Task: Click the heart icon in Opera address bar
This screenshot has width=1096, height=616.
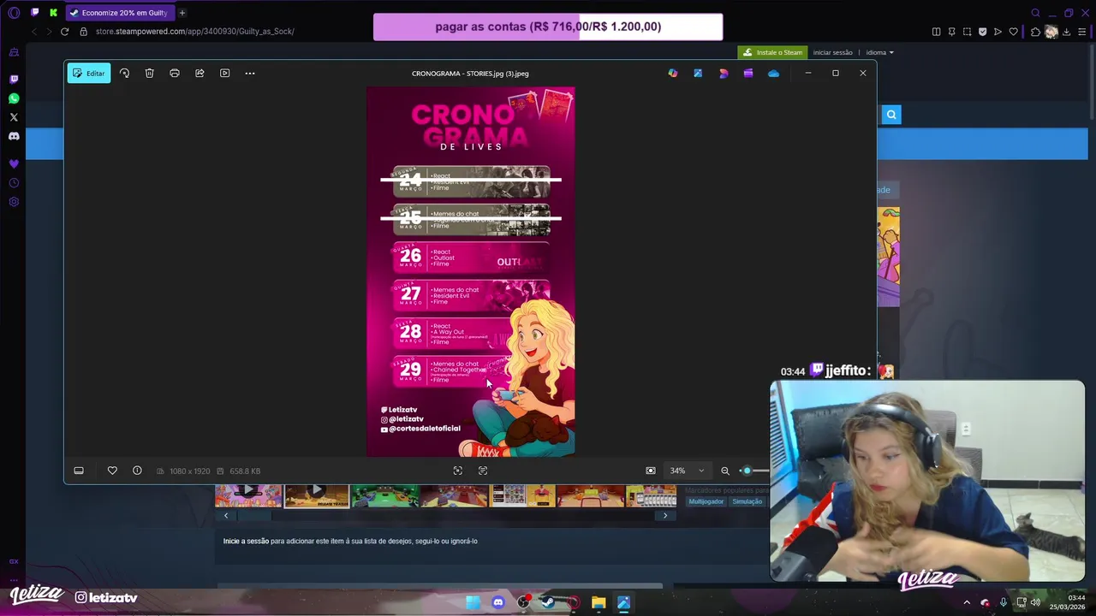Action: click(x=1013, y=32)
